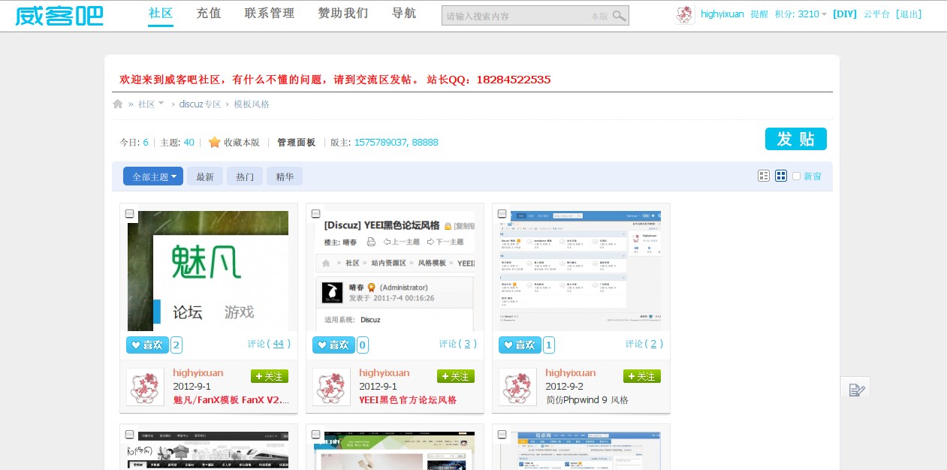This screenshot has height=470, width=947.
Task: Like the YEEI黑色 post with 喜欢
Action: (333, 345)
